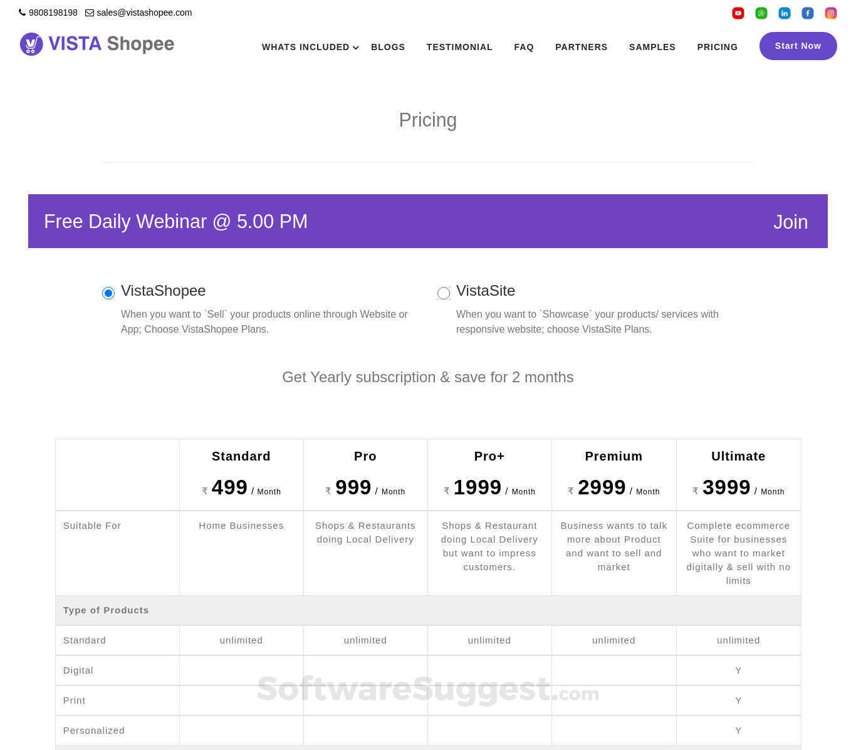856x750 pixels.
Task: Open the YouTube channel icon
Action: click(738, 13)
